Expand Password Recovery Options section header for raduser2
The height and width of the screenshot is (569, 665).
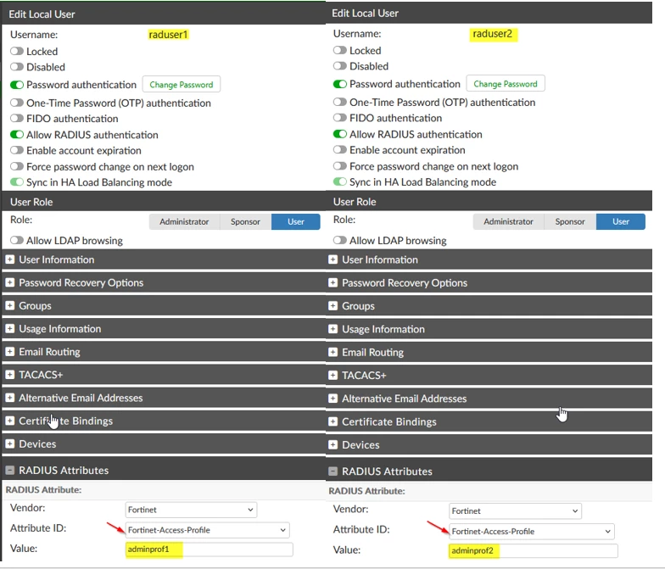point(489,283)
